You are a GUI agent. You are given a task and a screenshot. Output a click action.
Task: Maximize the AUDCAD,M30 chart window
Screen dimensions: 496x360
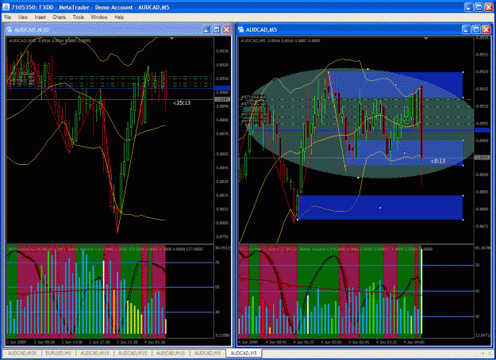tap(217, 29)
